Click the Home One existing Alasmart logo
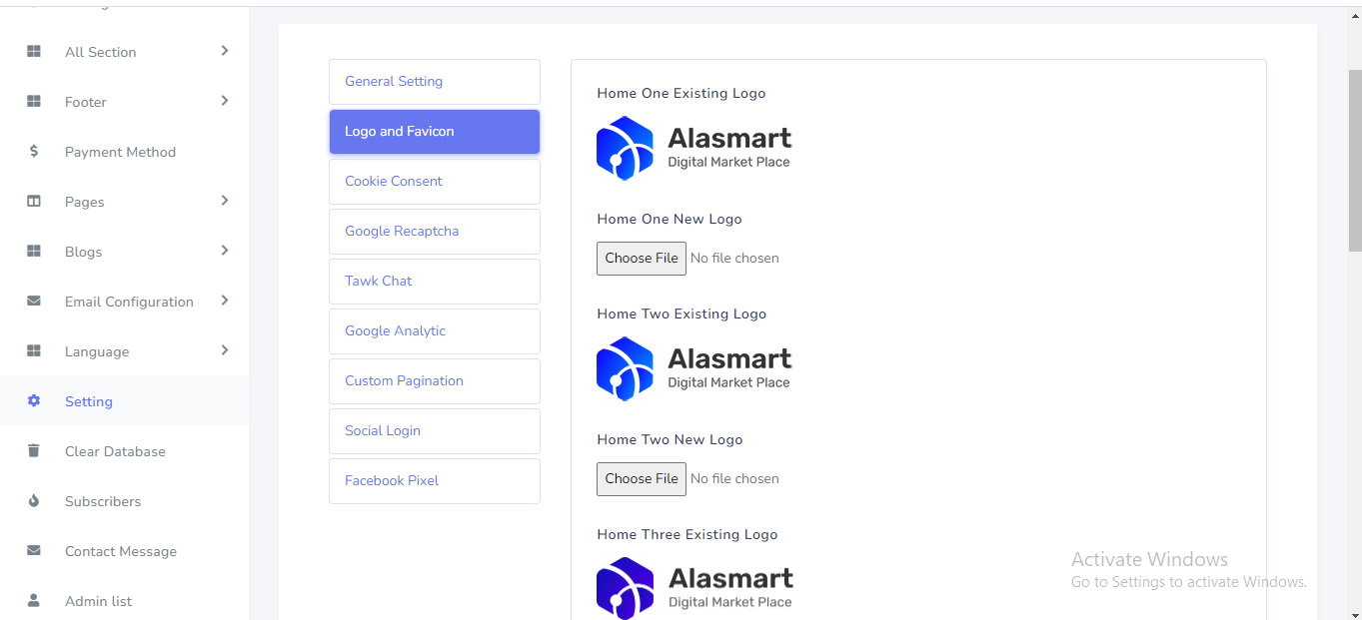 pos(693,149)
